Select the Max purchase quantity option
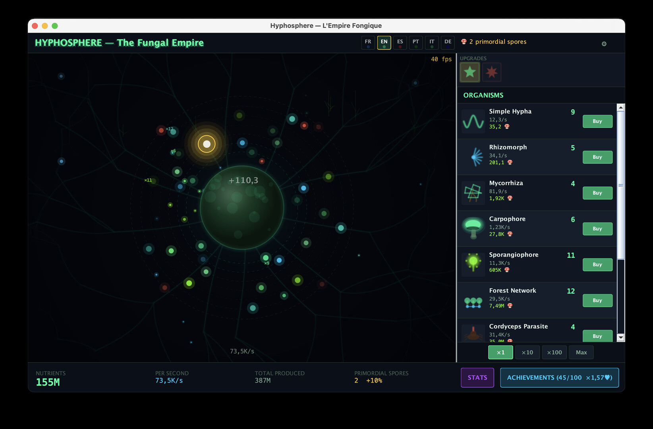The height and width of the screenshot is (429, 653). pyautogui.click(x=581, y=352)
